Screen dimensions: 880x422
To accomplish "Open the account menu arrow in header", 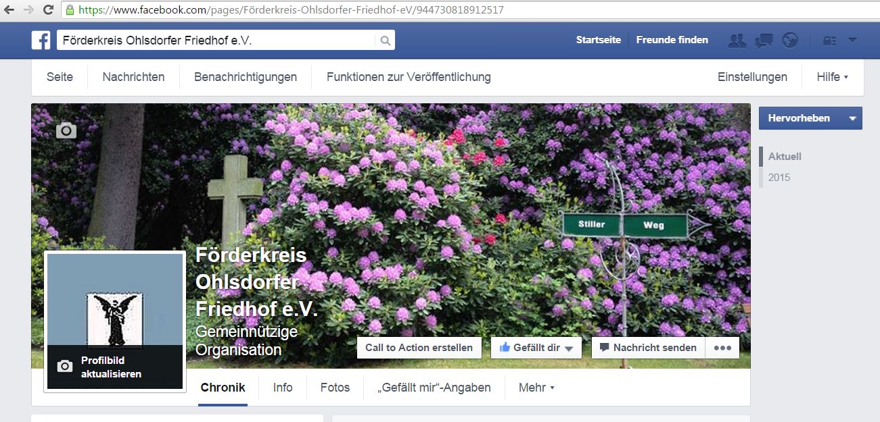I will tap(852, 41).
